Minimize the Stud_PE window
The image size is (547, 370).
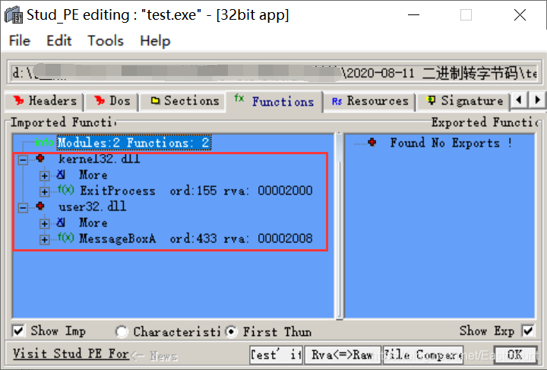(413, 15)
